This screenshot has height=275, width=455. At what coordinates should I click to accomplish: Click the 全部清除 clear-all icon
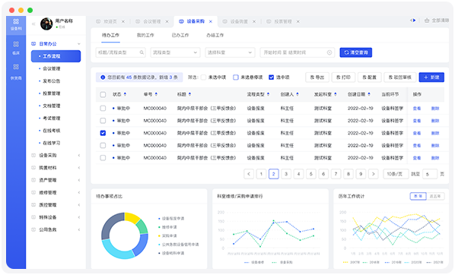(x=427, y=21)
